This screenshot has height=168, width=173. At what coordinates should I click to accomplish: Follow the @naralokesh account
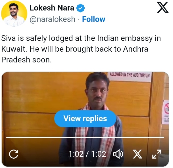93,19
